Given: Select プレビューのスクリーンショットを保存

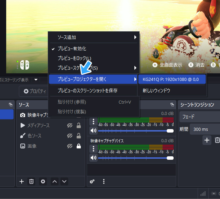Looking at the screenshot, I should click(93, 91).
